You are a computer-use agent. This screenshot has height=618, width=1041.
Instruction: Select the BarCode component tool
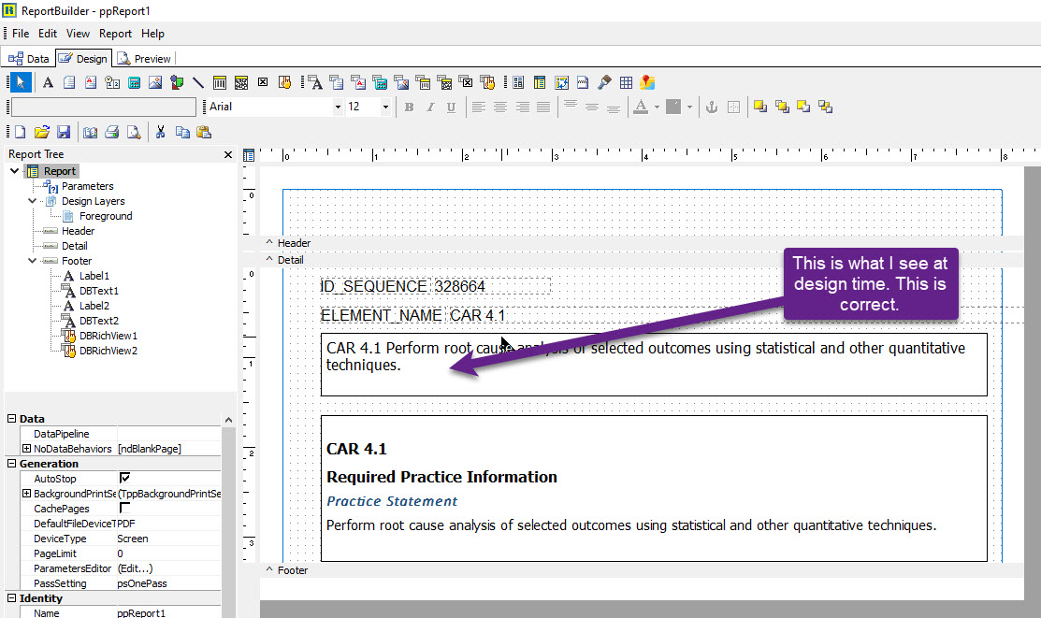pyautogui.click(x=220, y=82)
